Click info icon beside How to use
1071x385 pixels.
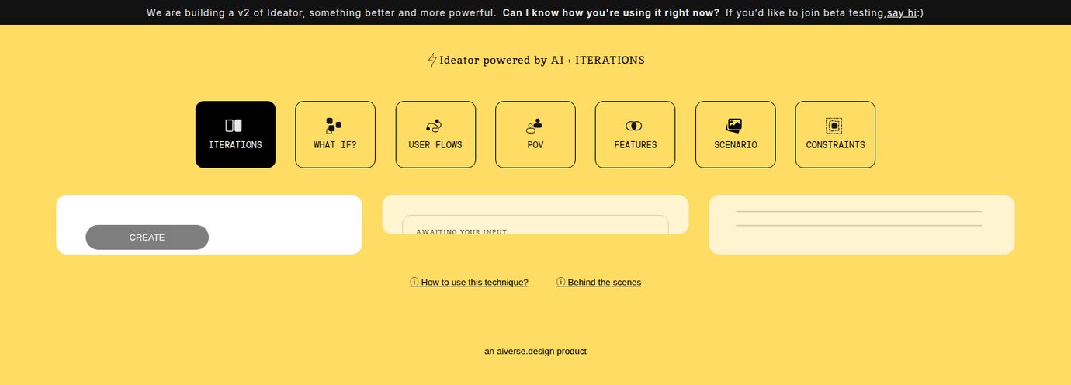click(414, 283)
